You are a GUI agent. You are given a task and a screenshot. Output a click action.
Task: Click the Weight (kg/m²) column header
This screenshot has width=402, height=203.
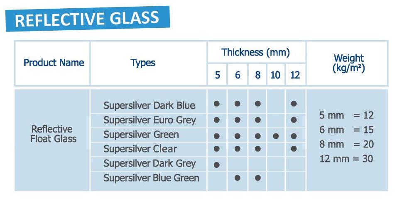348,63
